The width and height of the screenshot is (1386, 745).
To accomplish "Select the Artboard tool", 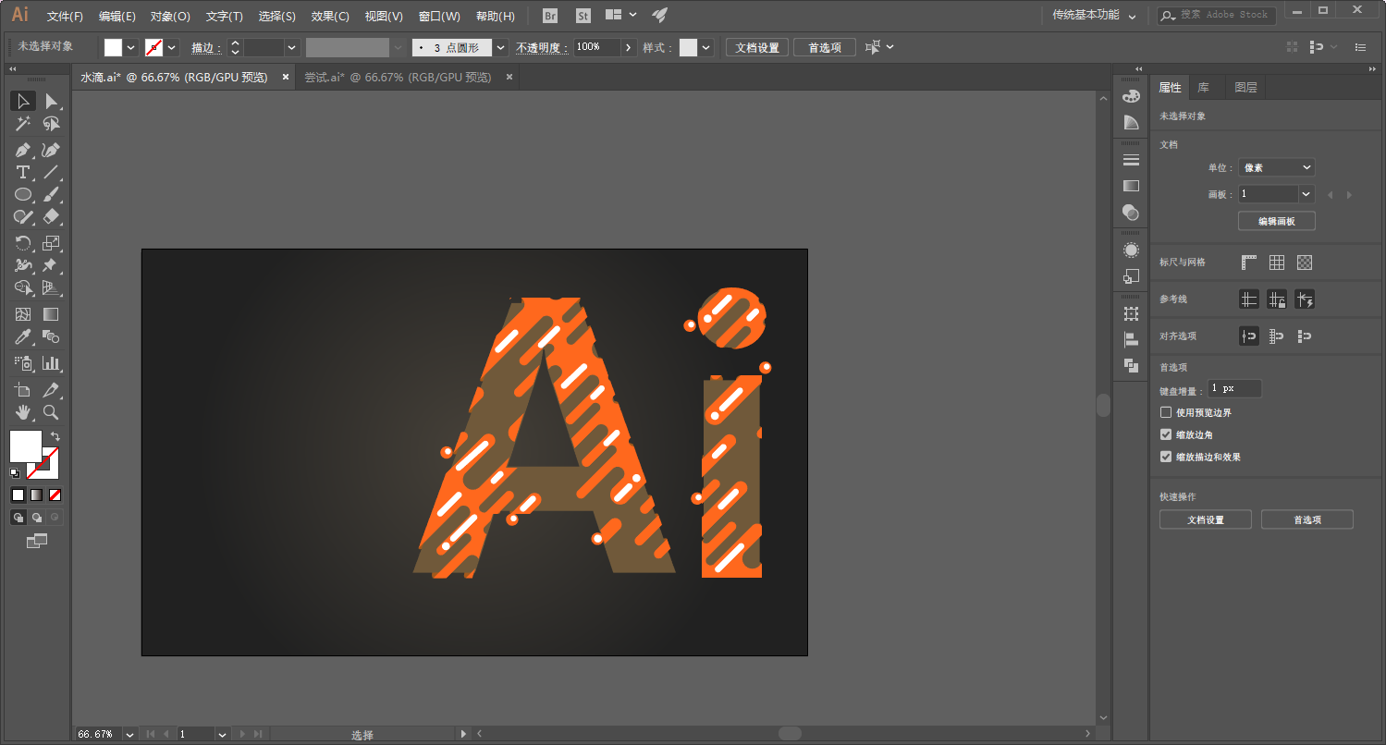I will pos(23,390).
